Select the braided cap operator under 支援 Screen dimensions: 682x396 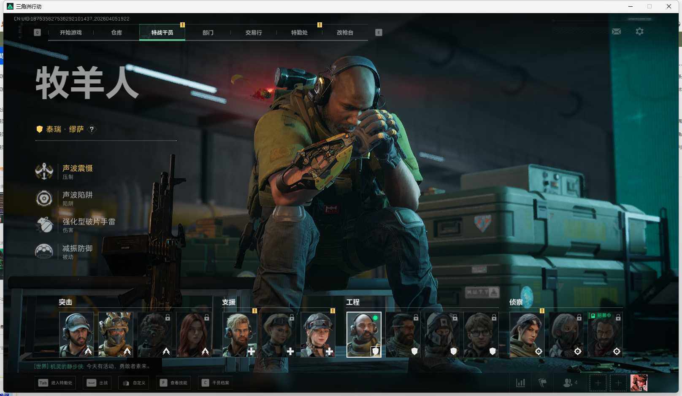(318, 334)
